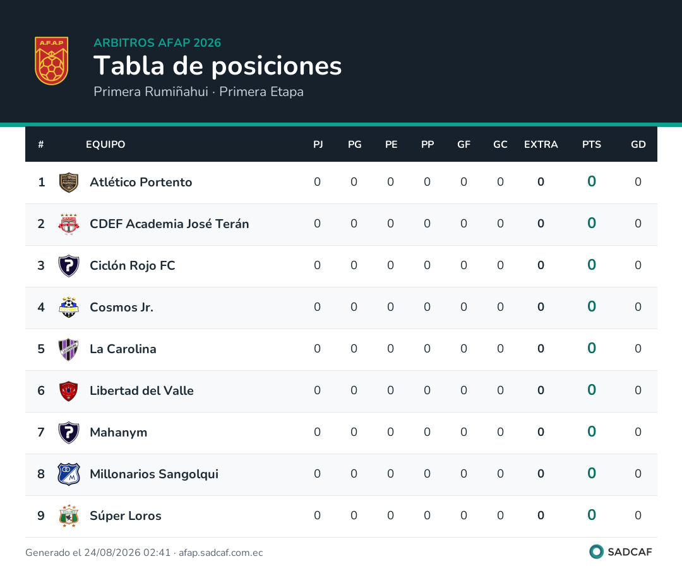
Task: Select the PTS column header
Action: coord(592,145)
